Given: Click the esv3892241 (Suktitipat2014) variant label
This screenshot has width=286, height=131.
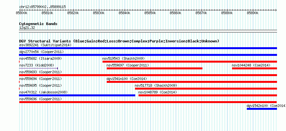Looking at the screenshot, I should 45,45.
